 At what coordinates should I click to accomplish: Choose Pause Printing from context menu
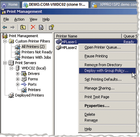(107, 56)
